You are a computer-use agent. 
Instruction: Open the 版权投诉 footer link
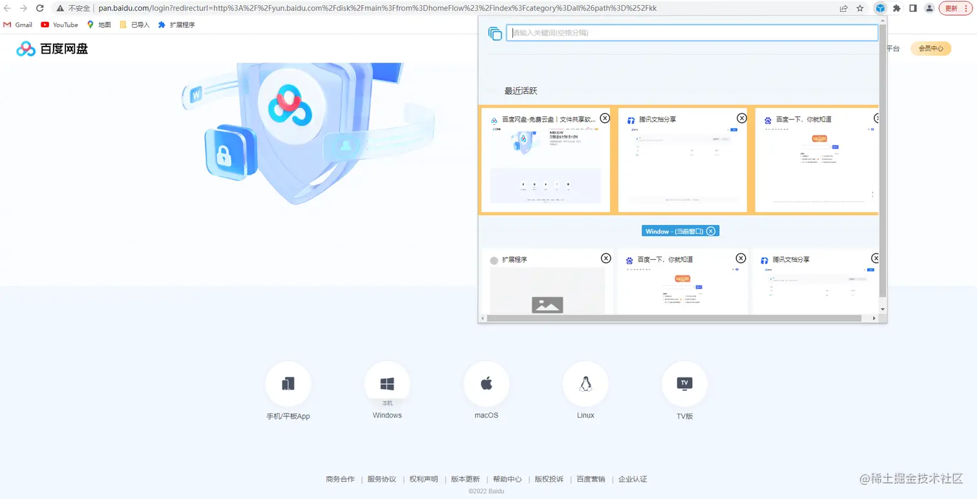point(549,479)
